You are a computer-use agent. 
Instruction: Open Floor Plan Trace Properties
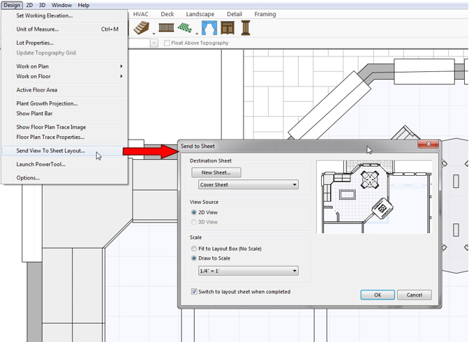pos(65,137)
